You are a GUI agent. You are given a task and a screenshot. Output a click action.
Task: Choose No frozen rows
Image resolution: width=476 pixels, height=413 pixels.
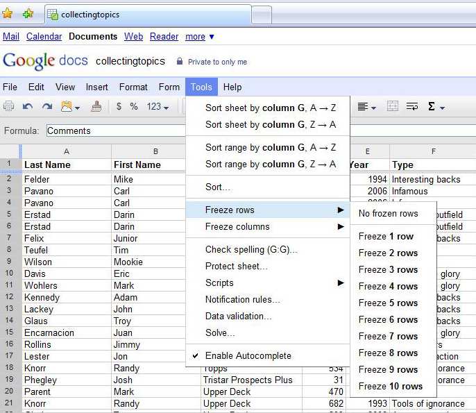click(x=393, y=214)
